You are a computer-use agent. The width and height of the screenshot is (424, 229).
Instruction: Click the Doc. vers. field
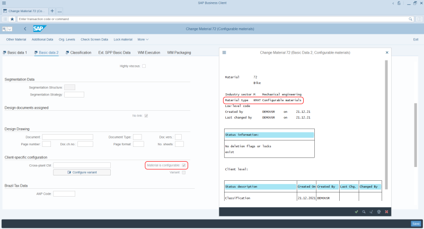pos(178,137)
